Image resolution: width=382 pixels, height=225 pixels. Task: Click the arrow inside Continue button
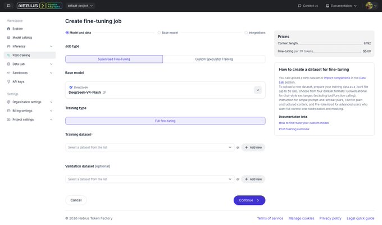258,200
